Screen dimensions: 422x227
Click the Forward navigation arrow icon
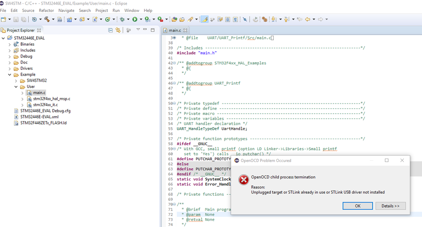(x=320, y=19)
